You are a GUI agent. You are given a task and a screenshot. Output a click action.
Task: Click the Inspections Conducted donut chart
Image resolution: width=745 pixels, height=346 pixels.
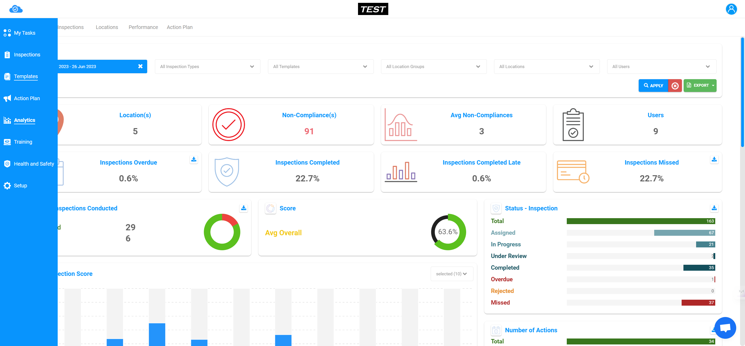tap(222, 232)
